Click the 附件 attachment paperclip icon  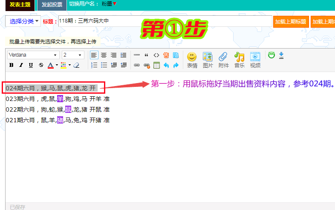tap(223, 60)
